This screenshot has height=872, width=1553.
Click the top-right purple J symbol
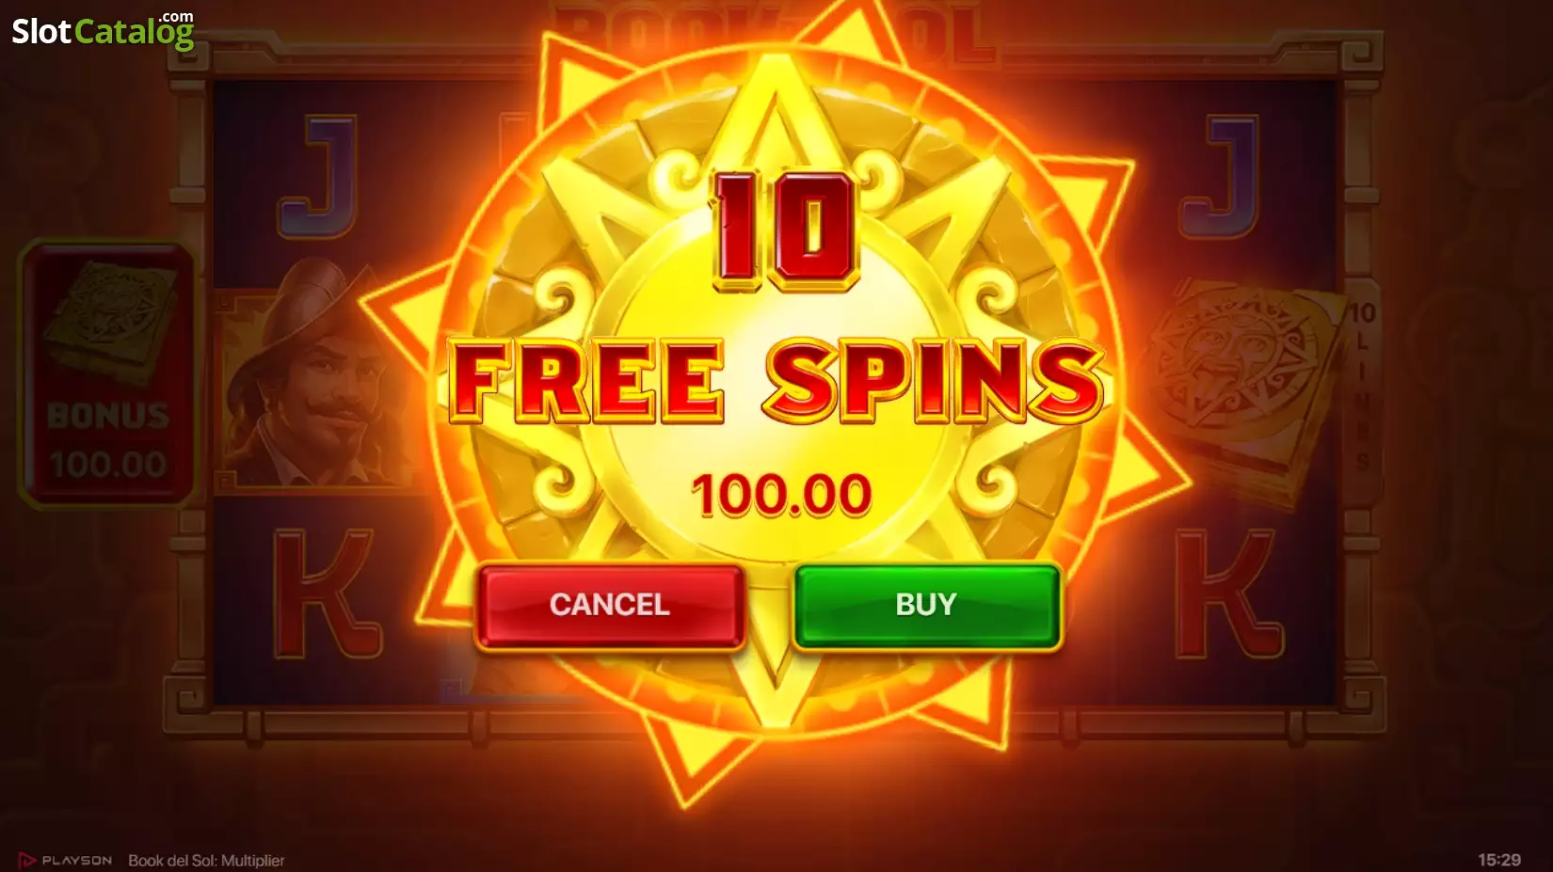pos(1220,176)
